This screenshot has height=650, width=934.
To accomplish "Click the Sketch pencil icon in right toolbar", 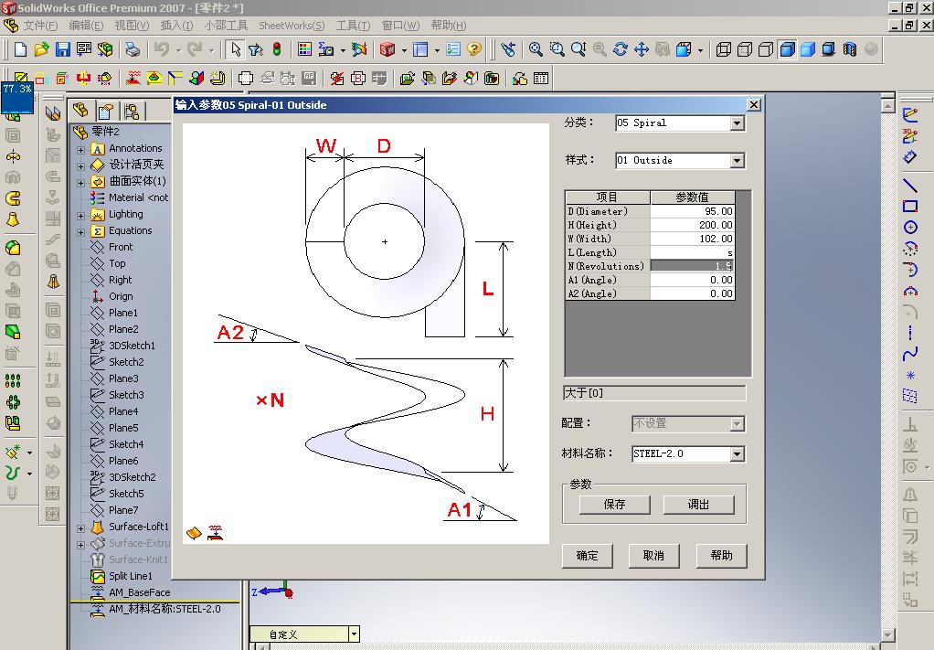I will tap(909, 113).
